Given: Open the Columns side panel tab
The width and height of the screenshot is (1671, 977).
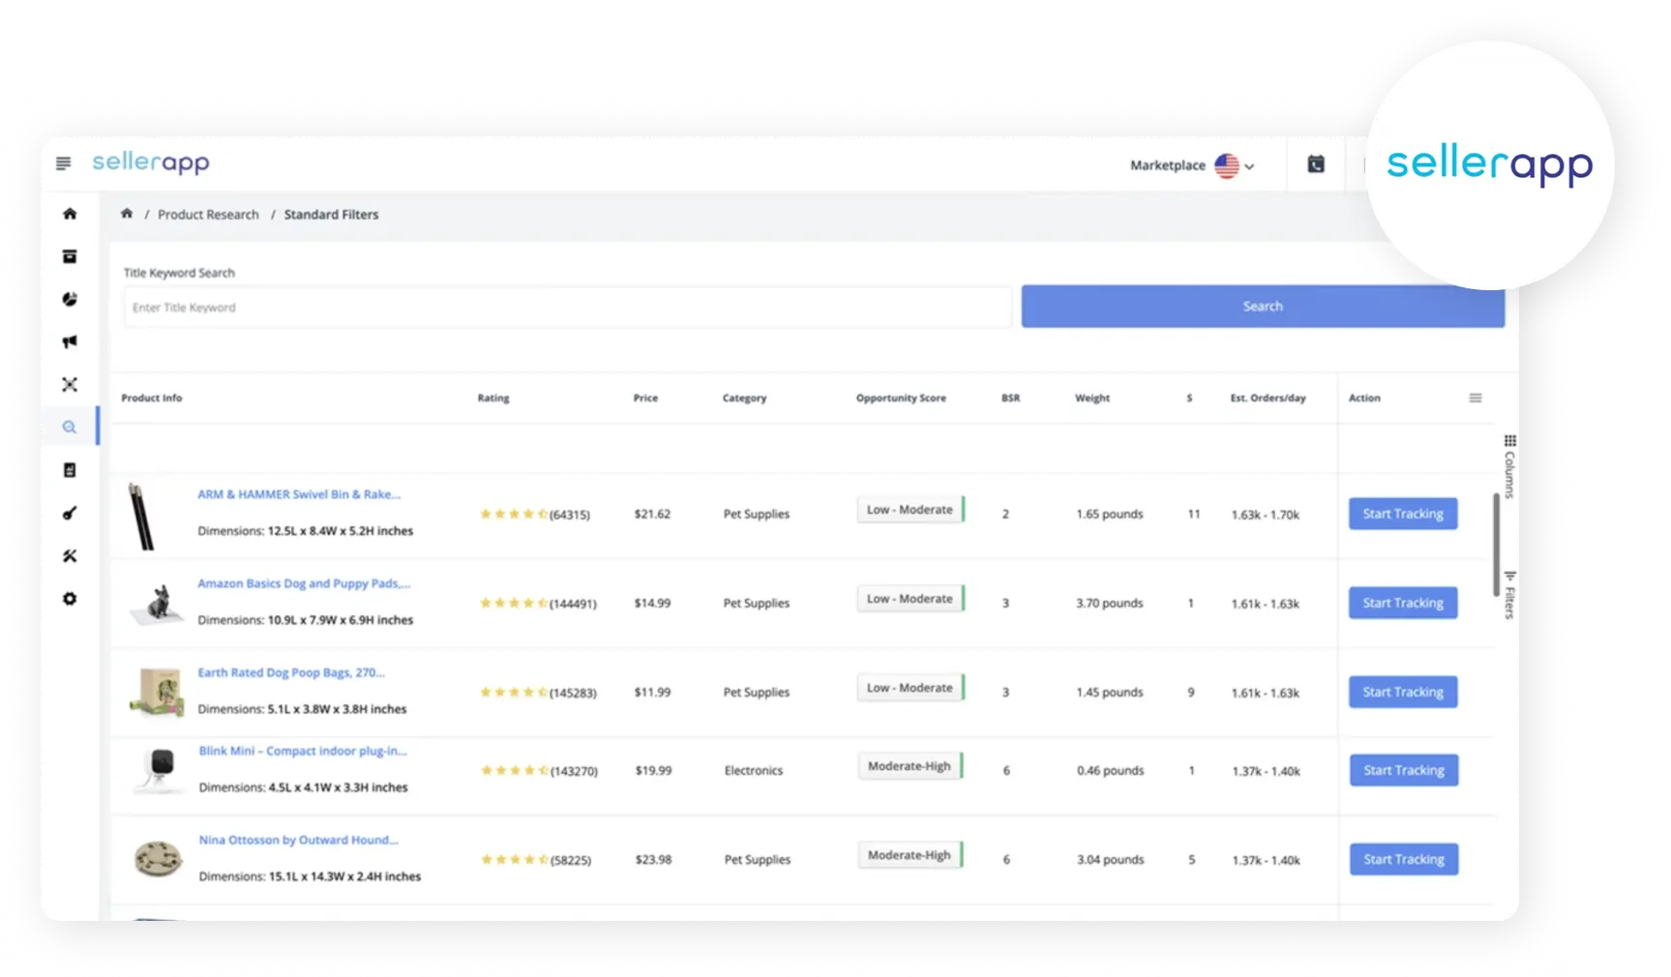Looking at the screenshot, I should coord(1509,466).
